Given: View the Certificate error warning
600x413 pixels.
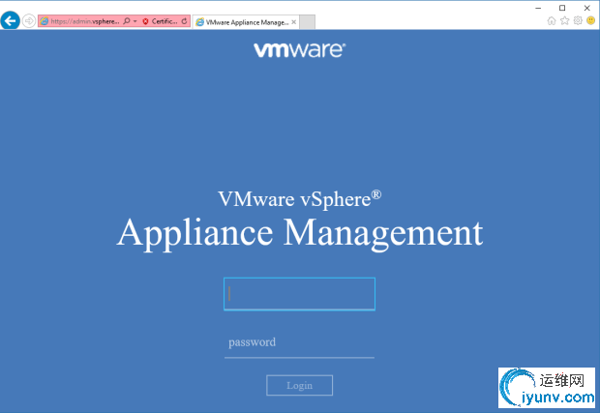Looking at the screenshot, I should [x=160, y=21].
